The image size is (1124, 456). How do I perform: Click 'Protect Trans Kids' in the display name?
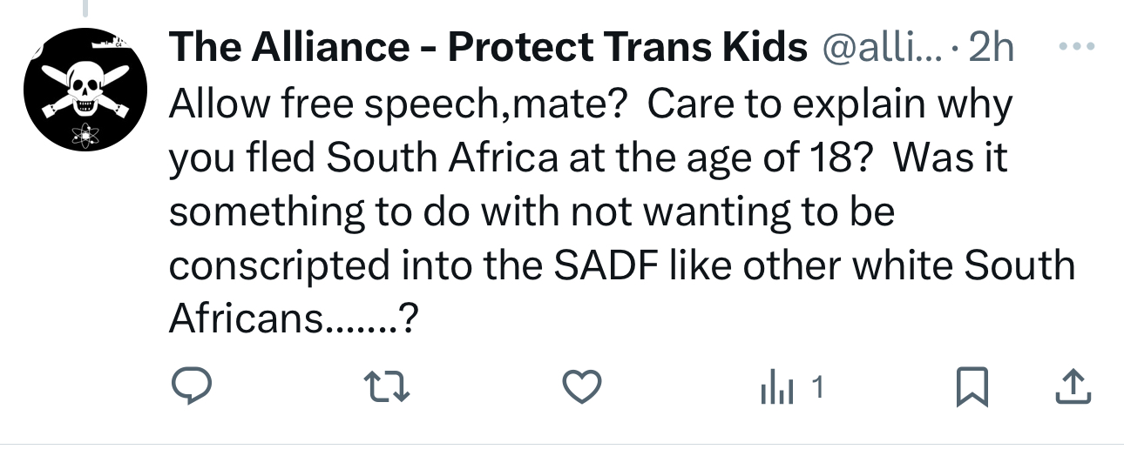pos(627,48)
